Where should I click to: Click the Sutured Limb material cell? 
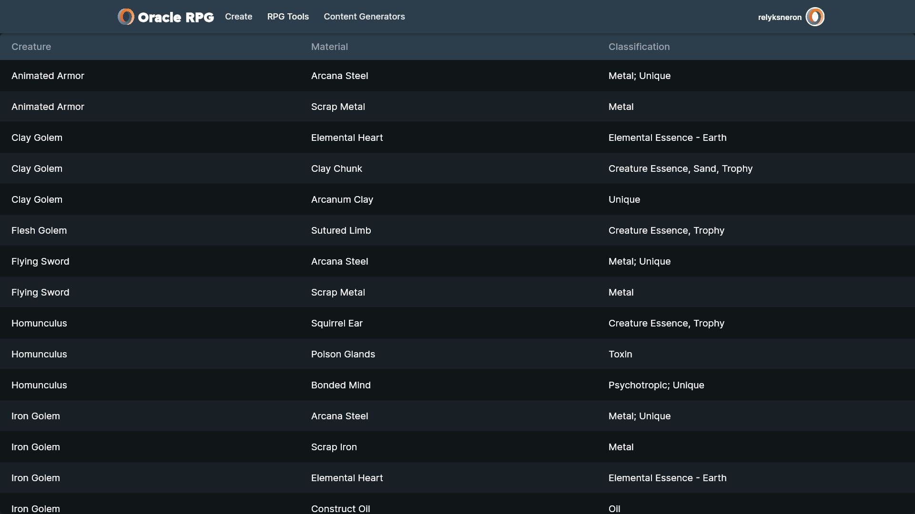coord(341,230)
